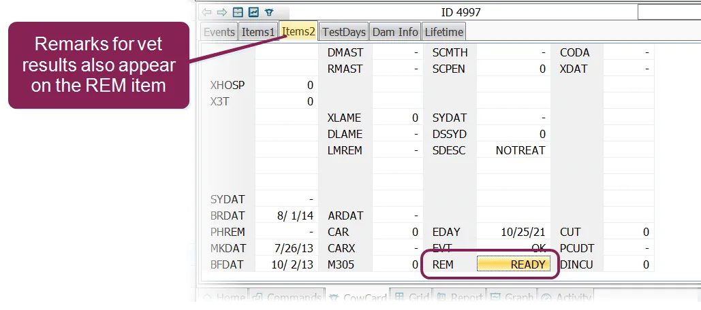Screen dimensions: 701x310
Task: Click the SCPEN label
Action: point(448,69)
